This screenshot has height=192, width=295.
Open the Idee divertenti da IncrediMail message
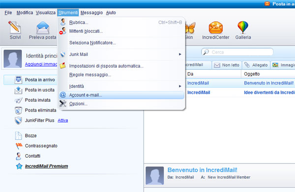coord(240,92)
